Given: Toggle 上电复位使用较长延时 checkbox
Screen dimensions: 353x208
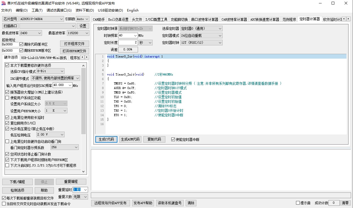Looking at the screenshot, I should tap(7, 118).
